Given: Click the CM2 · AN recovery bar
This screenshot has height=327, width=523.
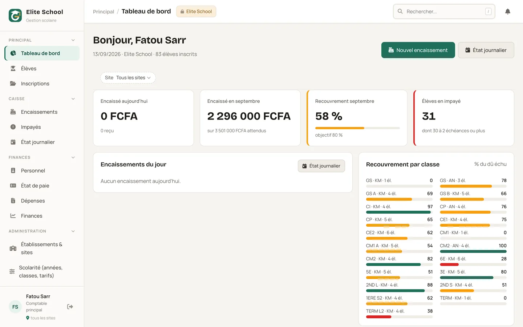Looking at the screenshot, I should pyautogui.click(x=473, y=251).
